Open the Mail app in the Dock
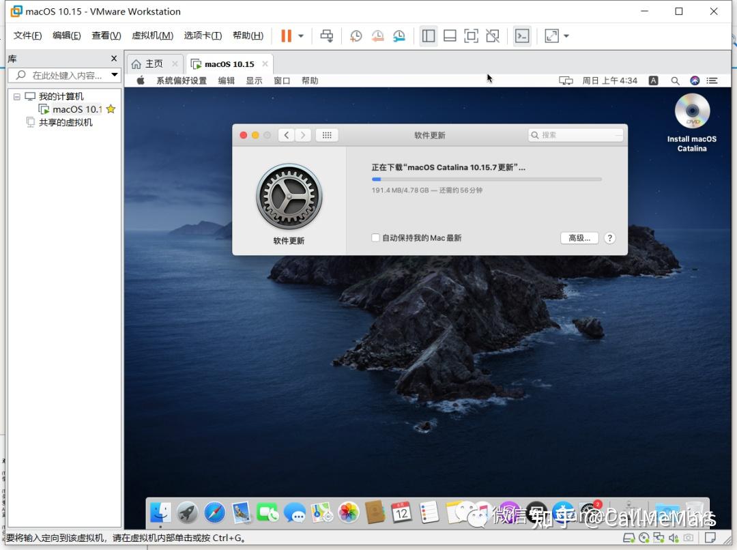Image resolution: width=737 pixels, height=550 pixels. [x=241, y=512]
